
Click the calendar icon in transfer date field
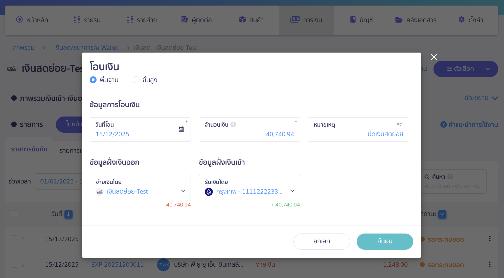tap(181, 129)
